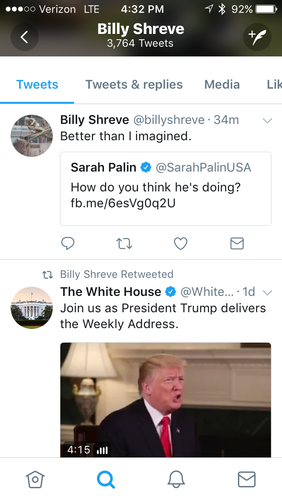
Task: Expand options chevron on White House tweet
Action: click(267, 292)
